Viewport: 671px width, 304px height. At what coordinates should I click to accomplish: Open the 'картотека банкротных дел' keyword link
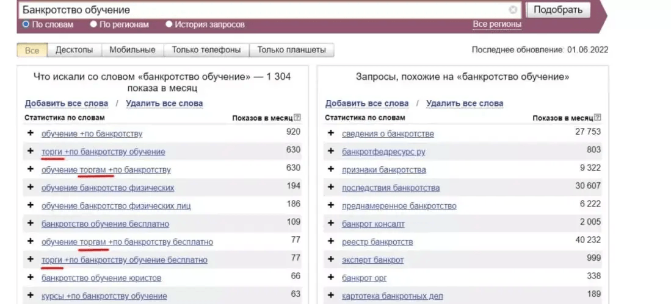coord(393,296)
